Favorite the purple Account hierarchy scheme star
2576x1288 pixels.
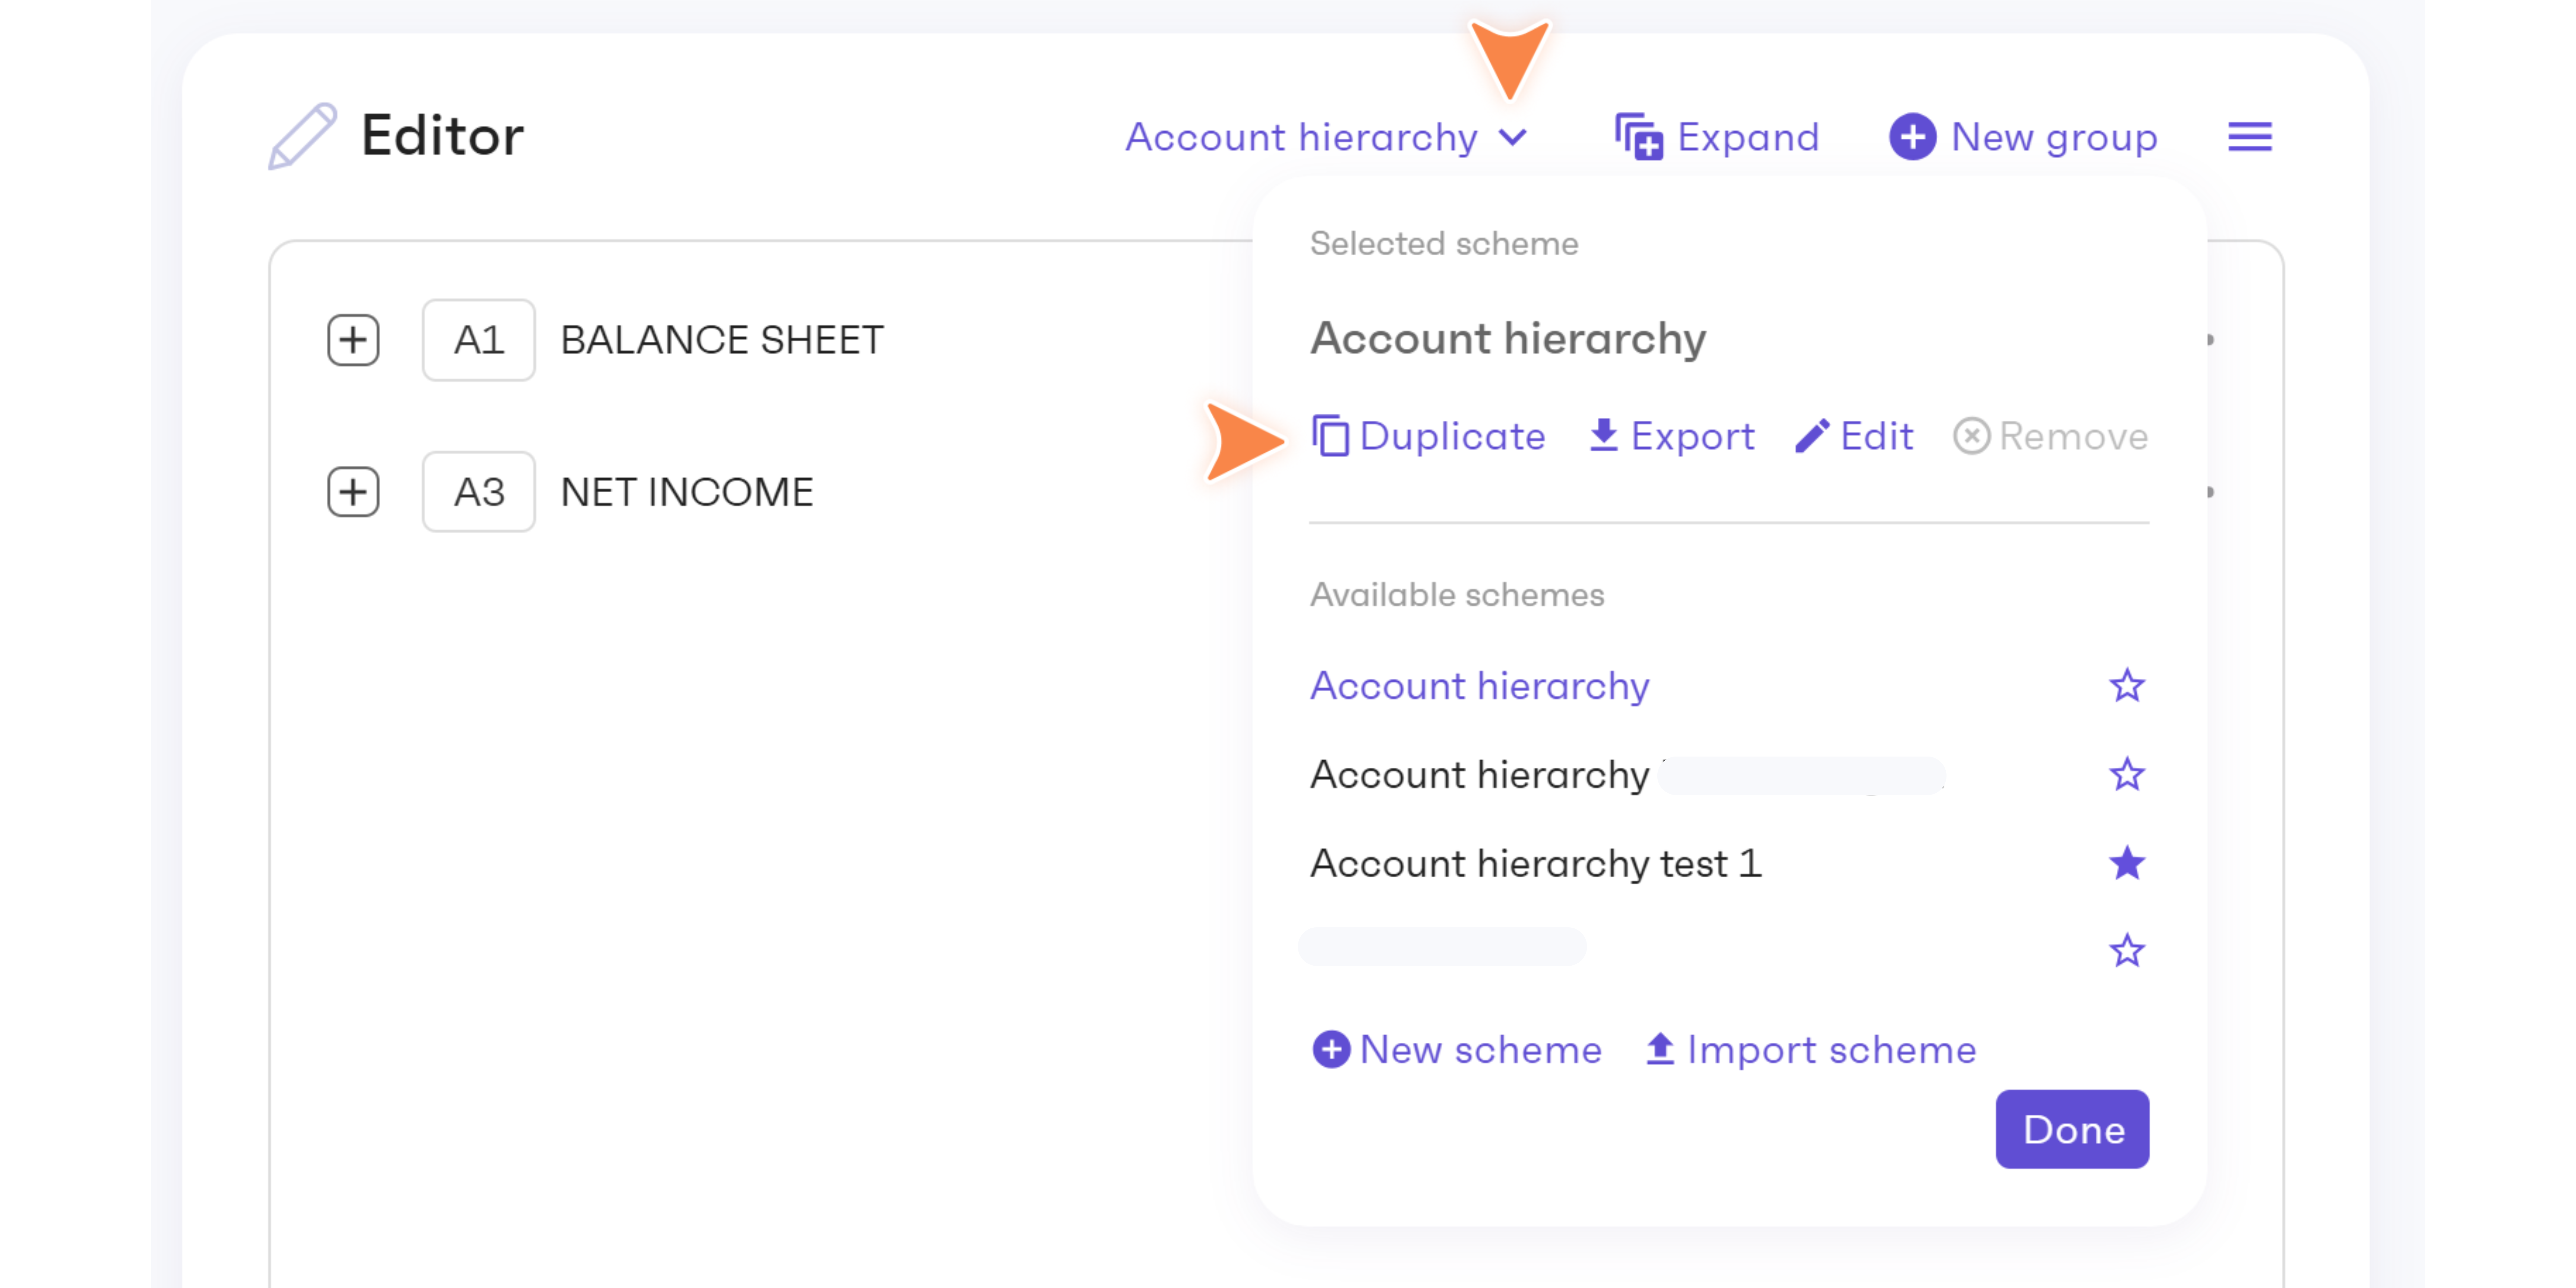pos(2127,686)
